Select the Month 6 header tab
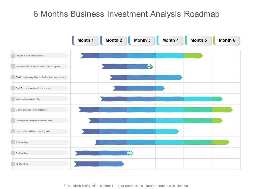 tap(227, 40)
